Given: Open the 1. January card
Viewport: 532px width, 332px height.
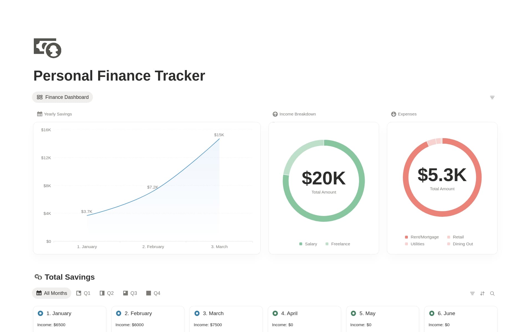Looking at the screenshot, I should (x=59, y=313).
